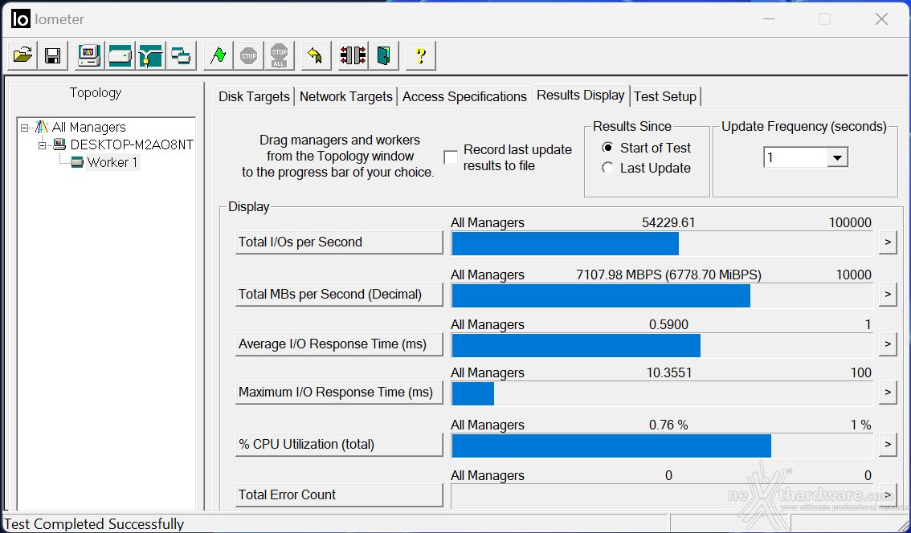Click the 54229.61 IOPS value
This screenshot has width=911, height=533.
click(668, 223)
